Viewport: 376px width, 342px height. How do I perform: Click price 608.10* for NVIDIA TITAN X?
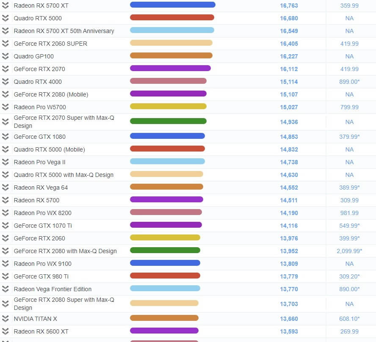tap(349, 319)
